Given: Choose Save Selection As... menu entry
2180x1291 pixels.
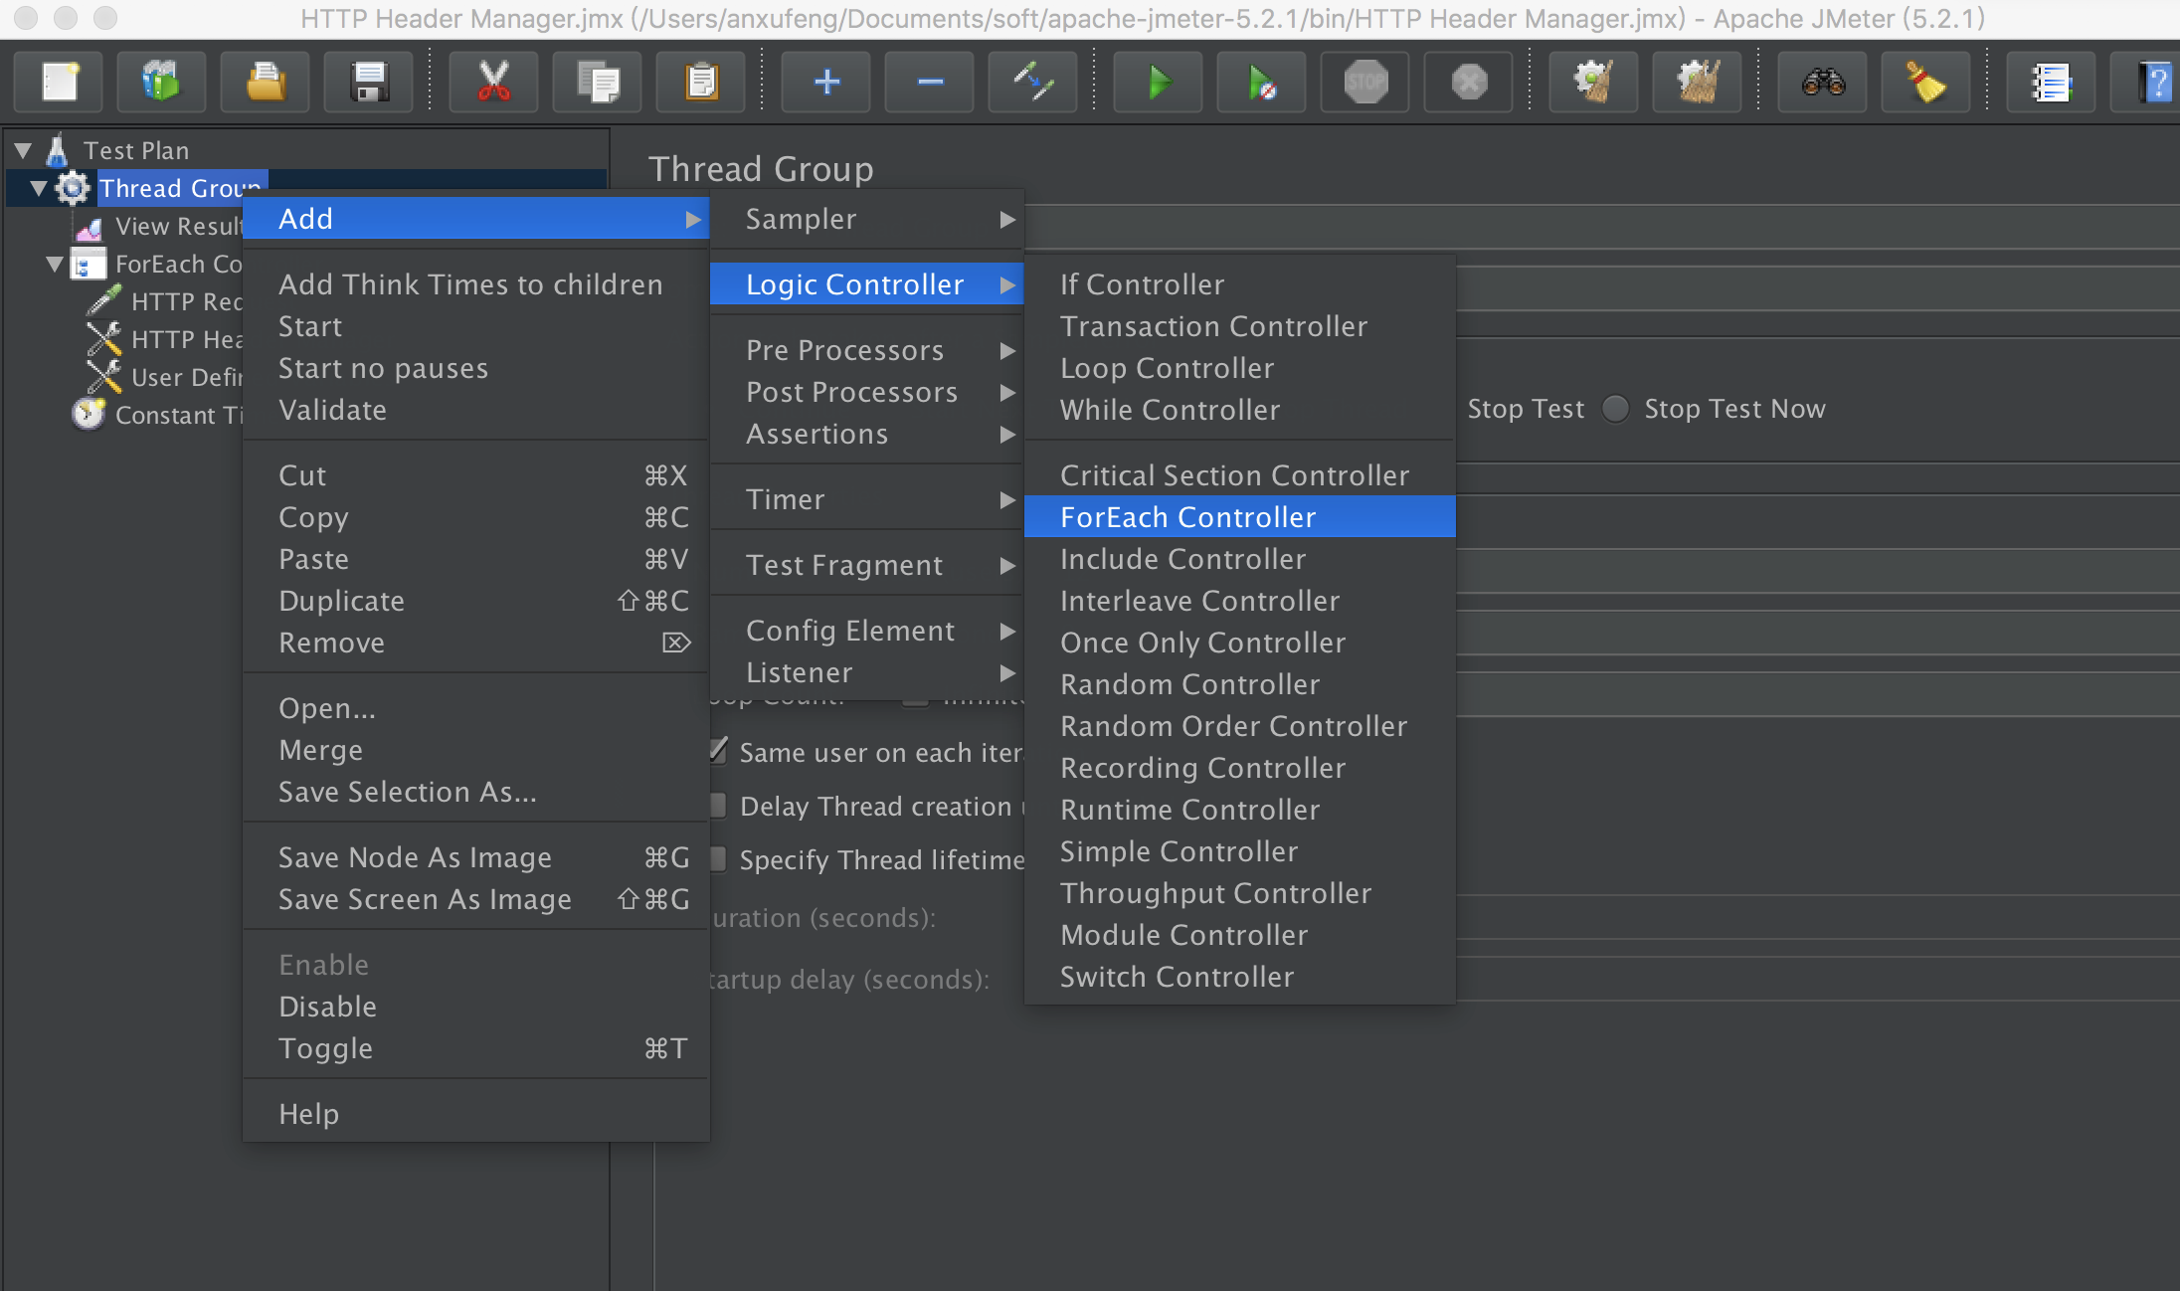Looking at the screenshot, I should [x=407, y=792].
